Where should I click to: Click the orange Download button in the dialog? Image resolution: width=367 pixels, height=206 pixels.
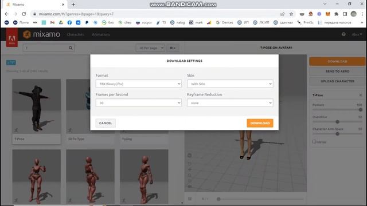(x=260, y=123)
